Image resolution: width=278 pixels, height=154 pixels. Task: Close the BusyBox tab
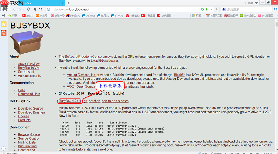[x=61, y=3]
